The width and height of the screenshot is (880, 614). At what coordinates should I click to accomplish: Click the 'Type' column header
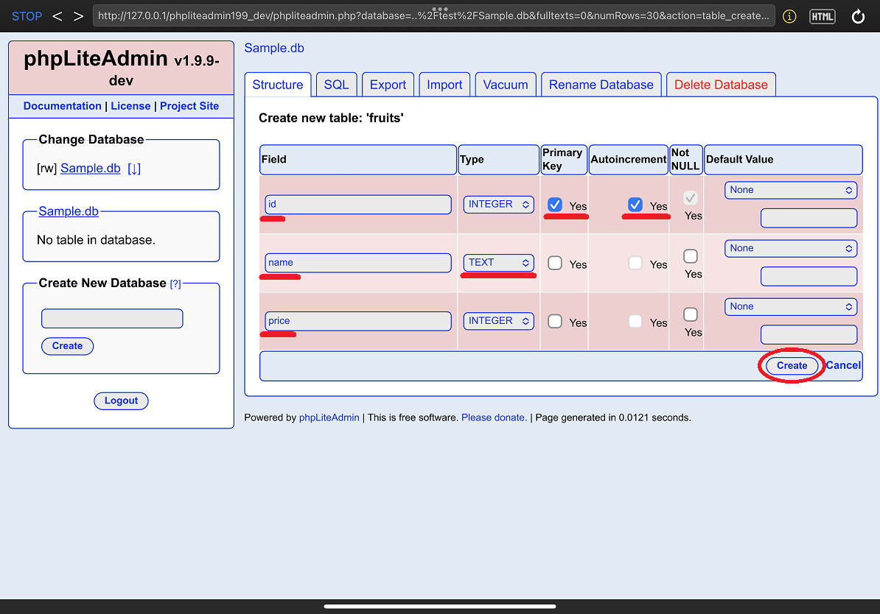pyautogui.click(x=498, y=160)
